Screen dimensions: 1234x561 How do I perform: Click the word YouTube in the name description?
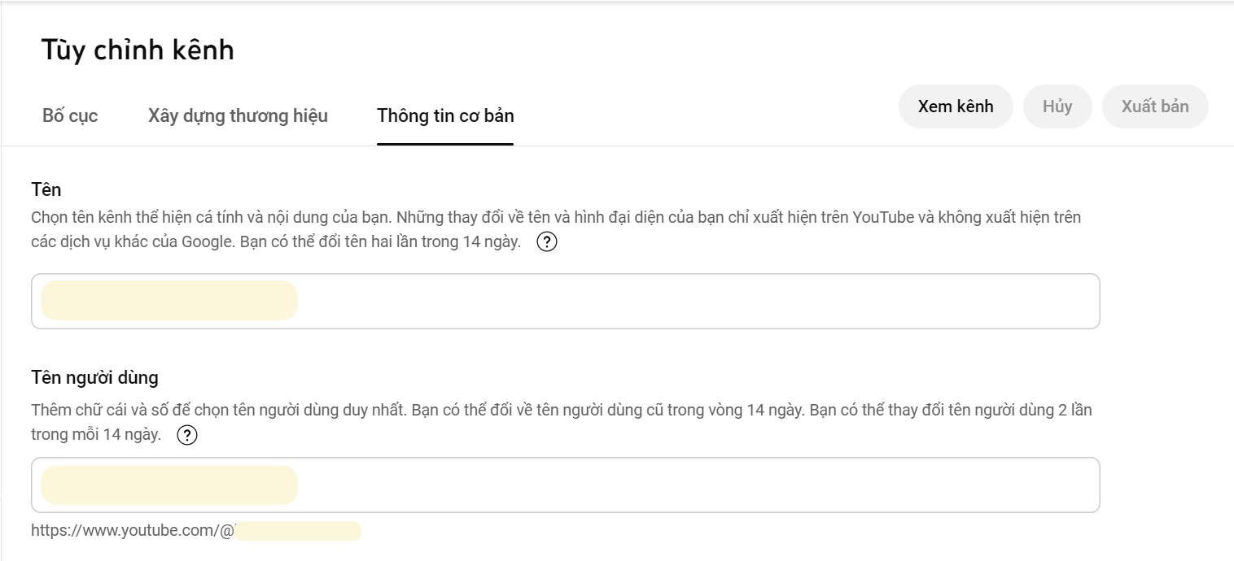click(893, 218)
